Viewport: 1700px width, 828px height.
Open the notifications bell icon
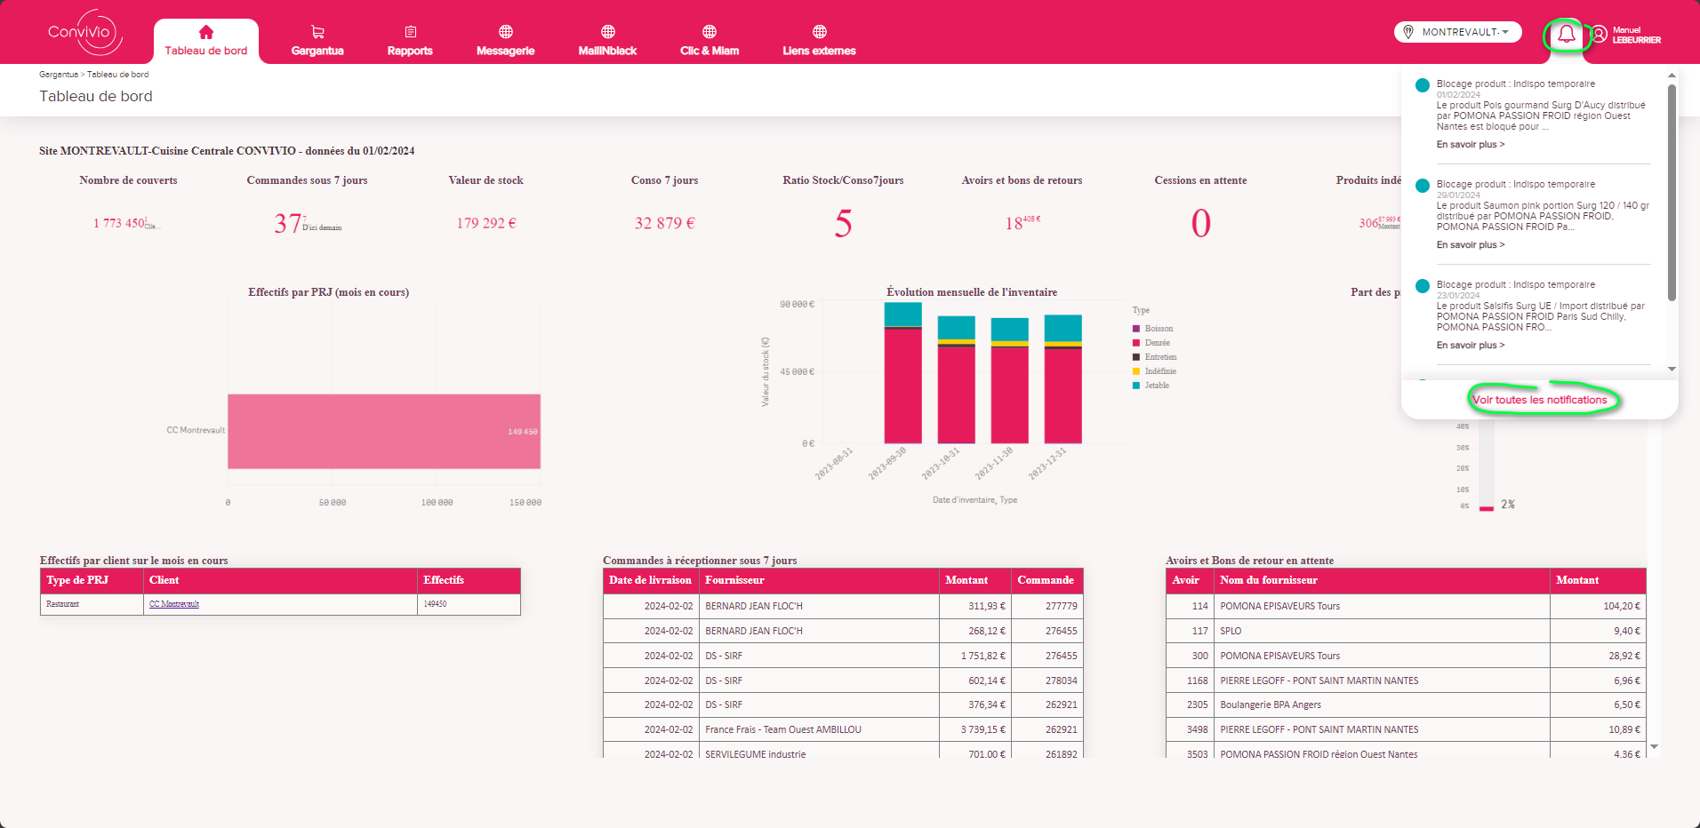click(x=1567, y=35)
